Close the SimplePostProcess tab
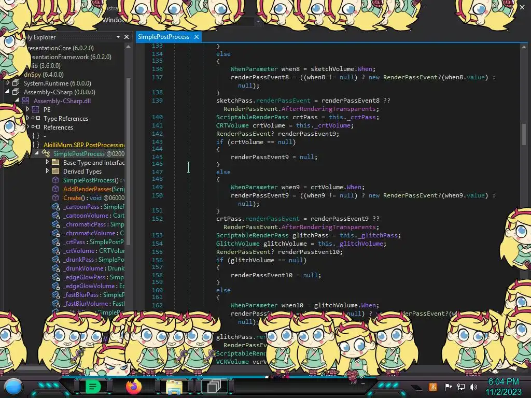The image size is (531, 398). click(197, 37)
